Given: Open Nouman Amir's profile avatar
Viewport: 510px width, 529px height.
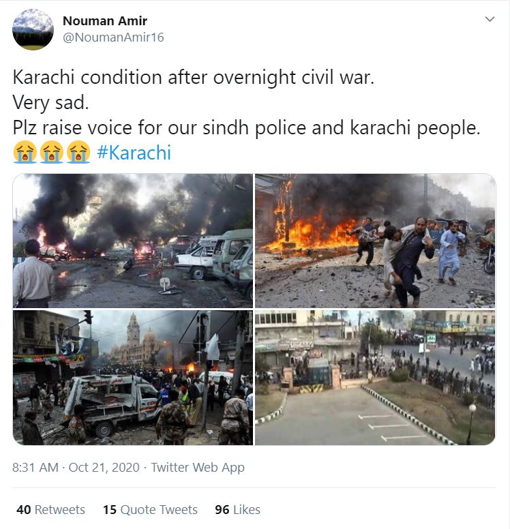Looking at the screenshot, I should pos(33,30).
